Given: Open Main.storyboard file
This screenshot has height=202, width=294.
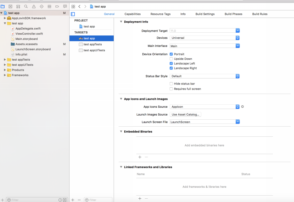Looking at the screenshot, I should [x=26, y=39].
